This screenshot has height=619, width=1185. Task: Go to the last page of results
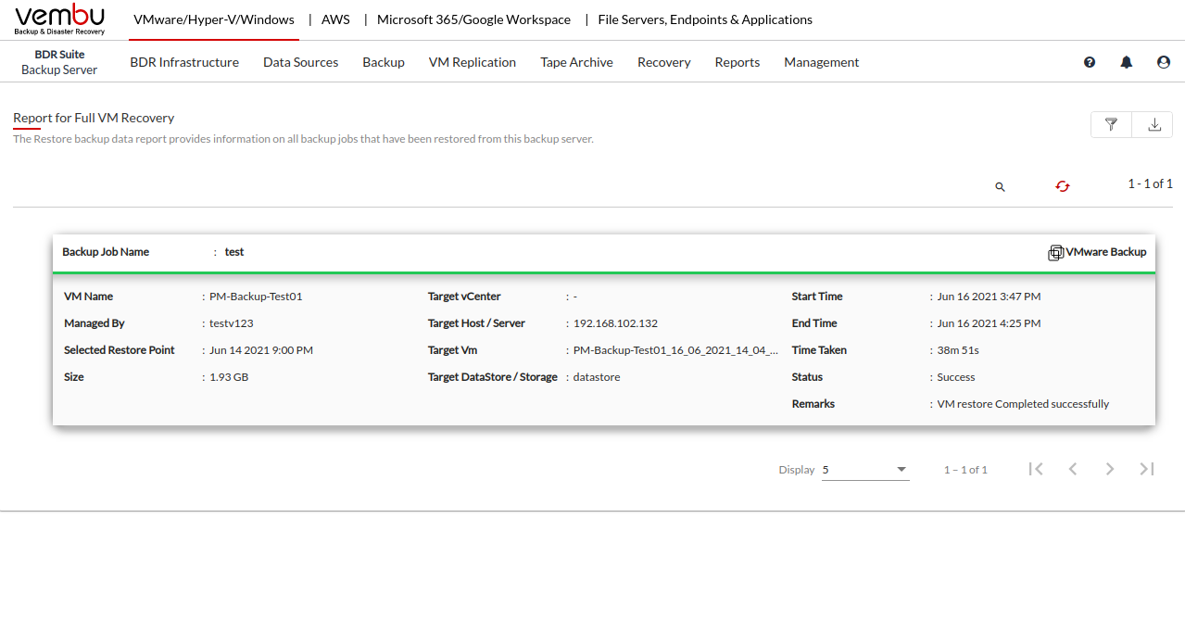[1147, 469]
